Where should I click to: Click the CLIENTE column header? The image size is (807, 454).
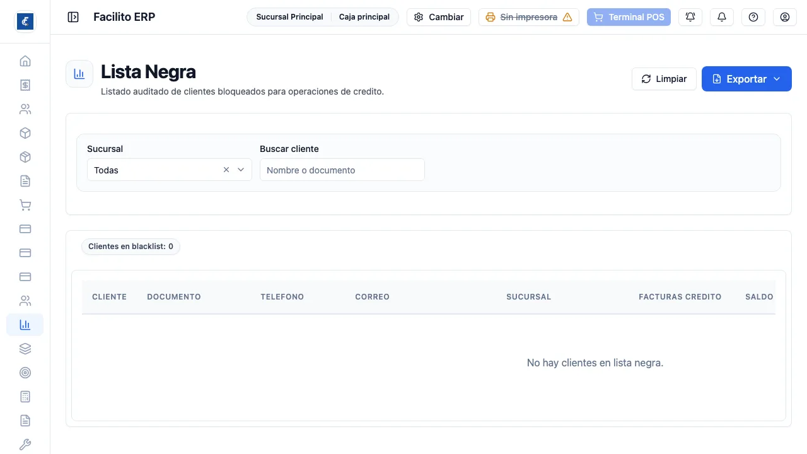click(x=110, y=296)
